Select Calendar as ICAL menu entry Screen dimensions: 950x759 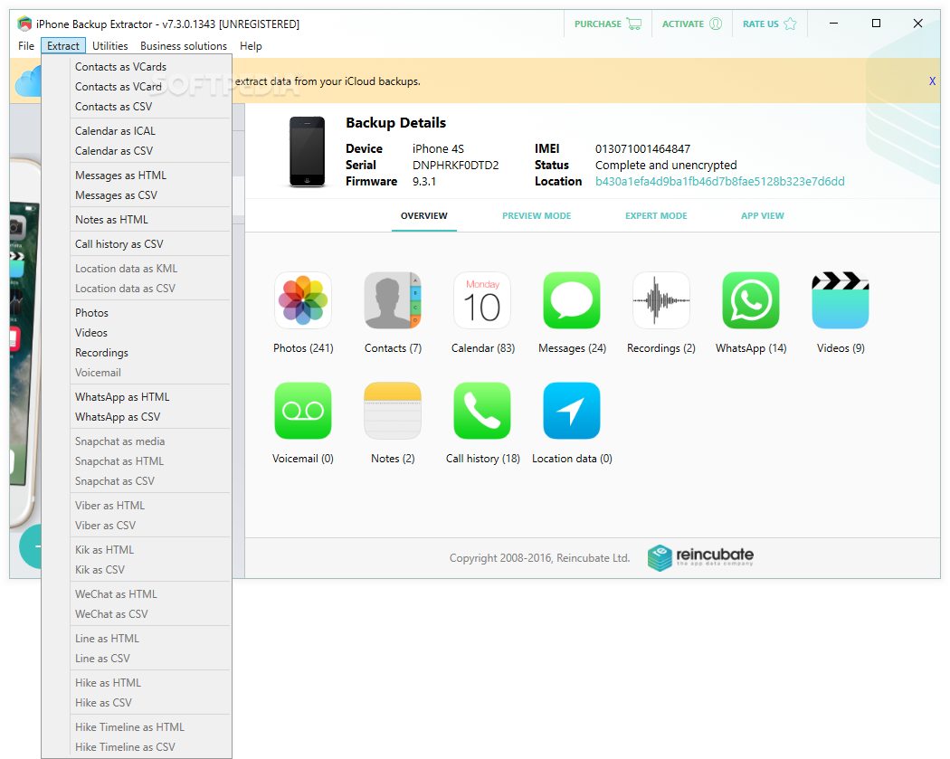137,131
